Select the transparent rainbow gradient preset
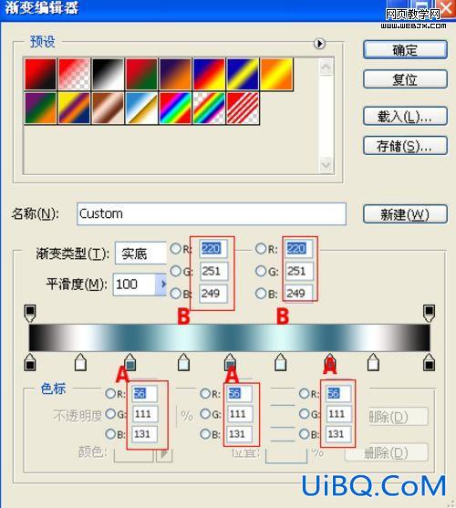Image resolution: width=456 pixels, height=508 pixels. [209, 108]
